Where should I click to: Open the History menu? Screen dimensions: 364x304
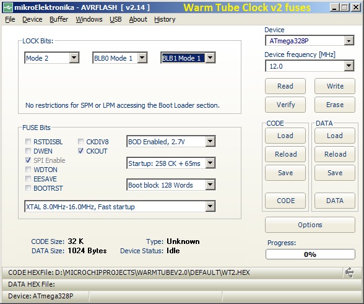165,19
